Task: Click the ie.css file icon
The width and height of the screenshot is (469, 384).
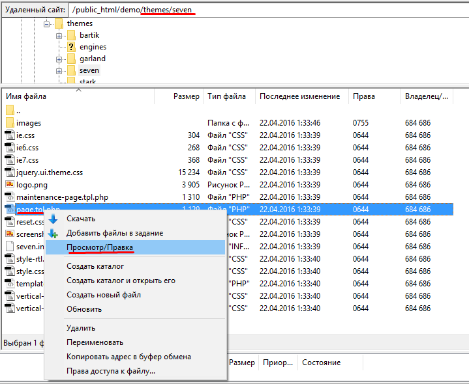Action: point(10,135)
